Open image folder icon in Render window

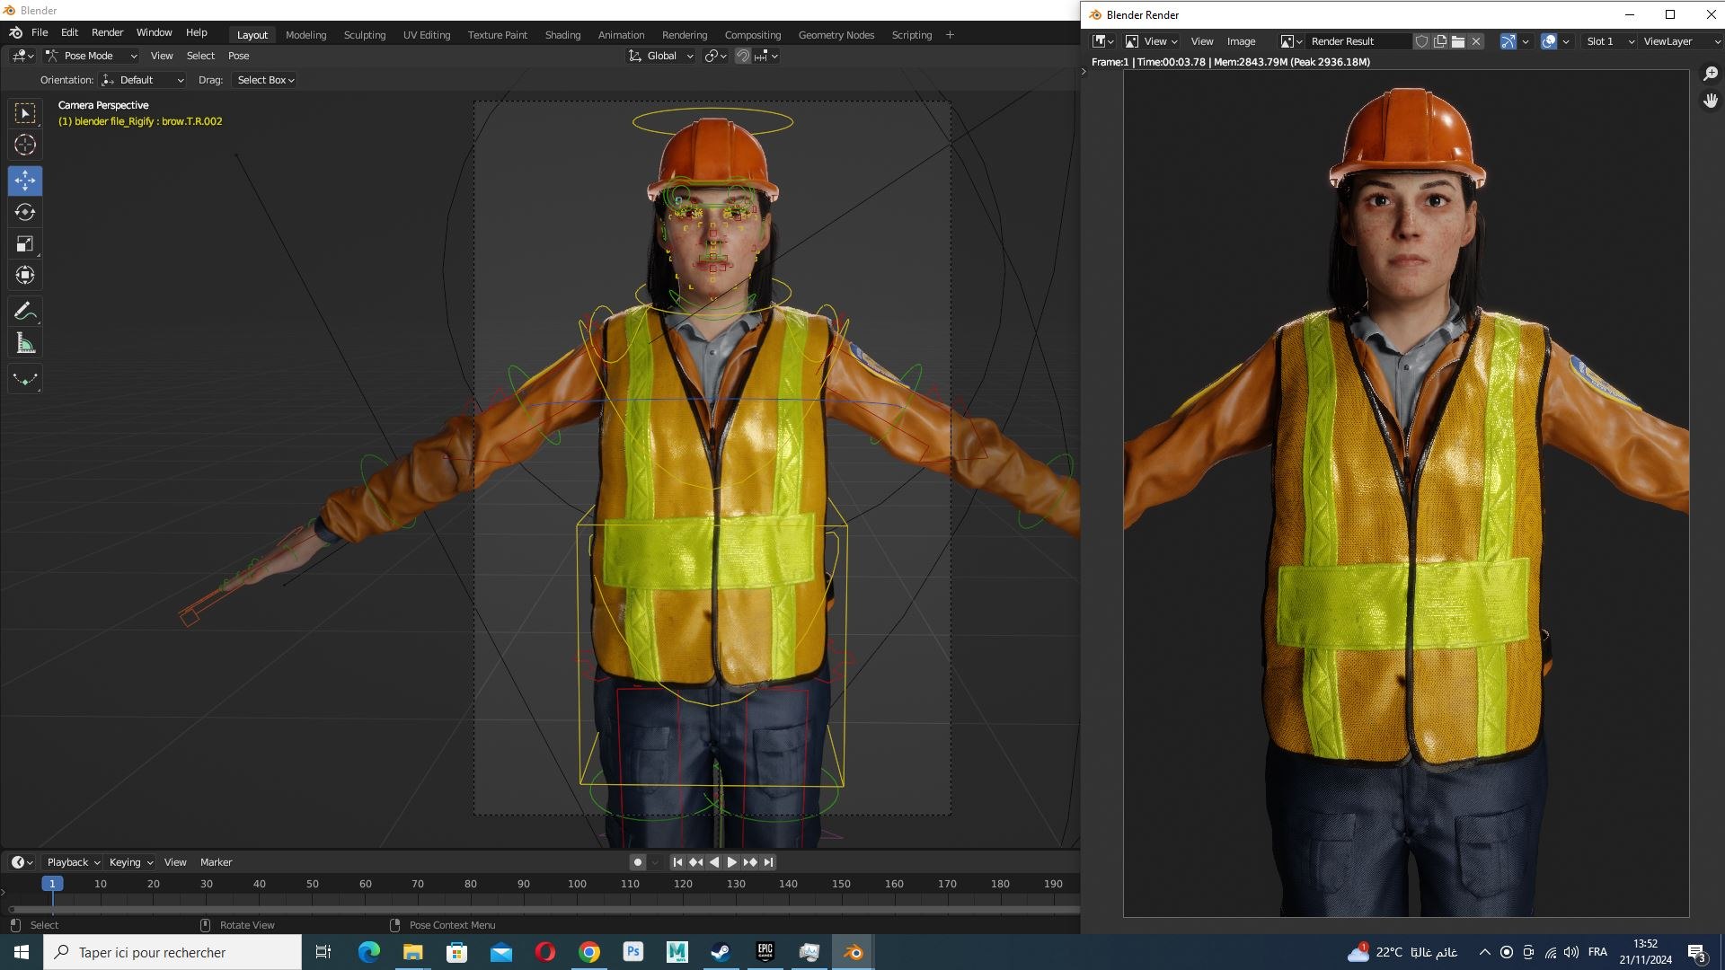[x=1457, y=41]
